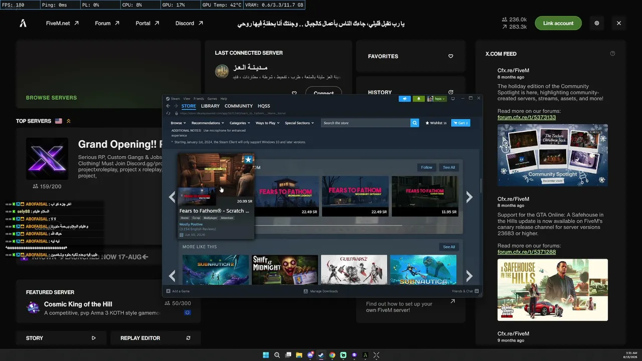The height and width of the screenshot is (361, 642).
Task: Select the Steam STORE tab
Action: click(189, 106)
